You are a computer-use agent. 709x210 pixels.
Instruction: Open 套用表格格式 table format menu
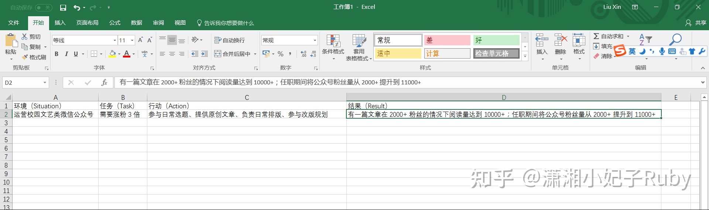click(359, 47)
